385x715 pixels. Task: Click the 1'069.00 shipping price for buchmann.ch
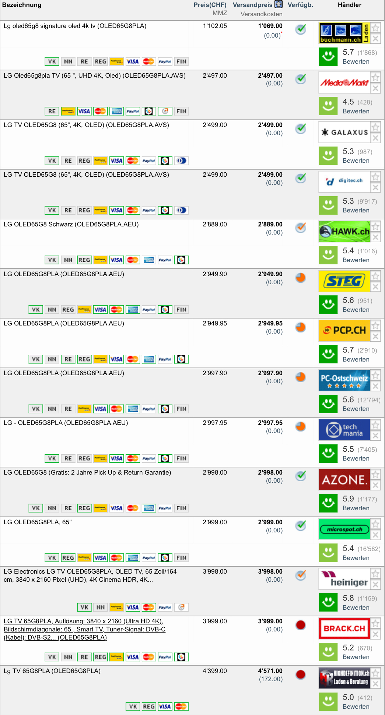(x=270, y=26)
